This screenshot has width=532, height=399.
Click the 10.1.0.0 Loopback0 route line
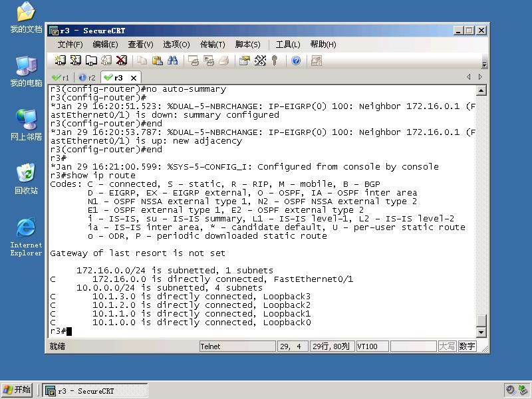tap(180, 323)
